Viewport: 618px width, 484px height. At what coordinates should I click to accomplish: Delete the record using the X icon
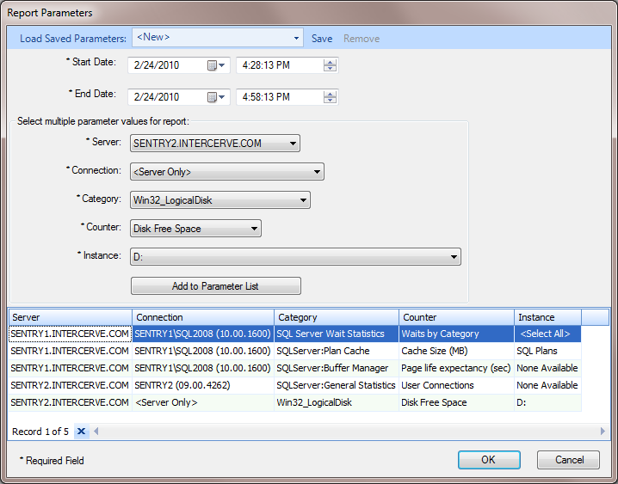(82, 432)
